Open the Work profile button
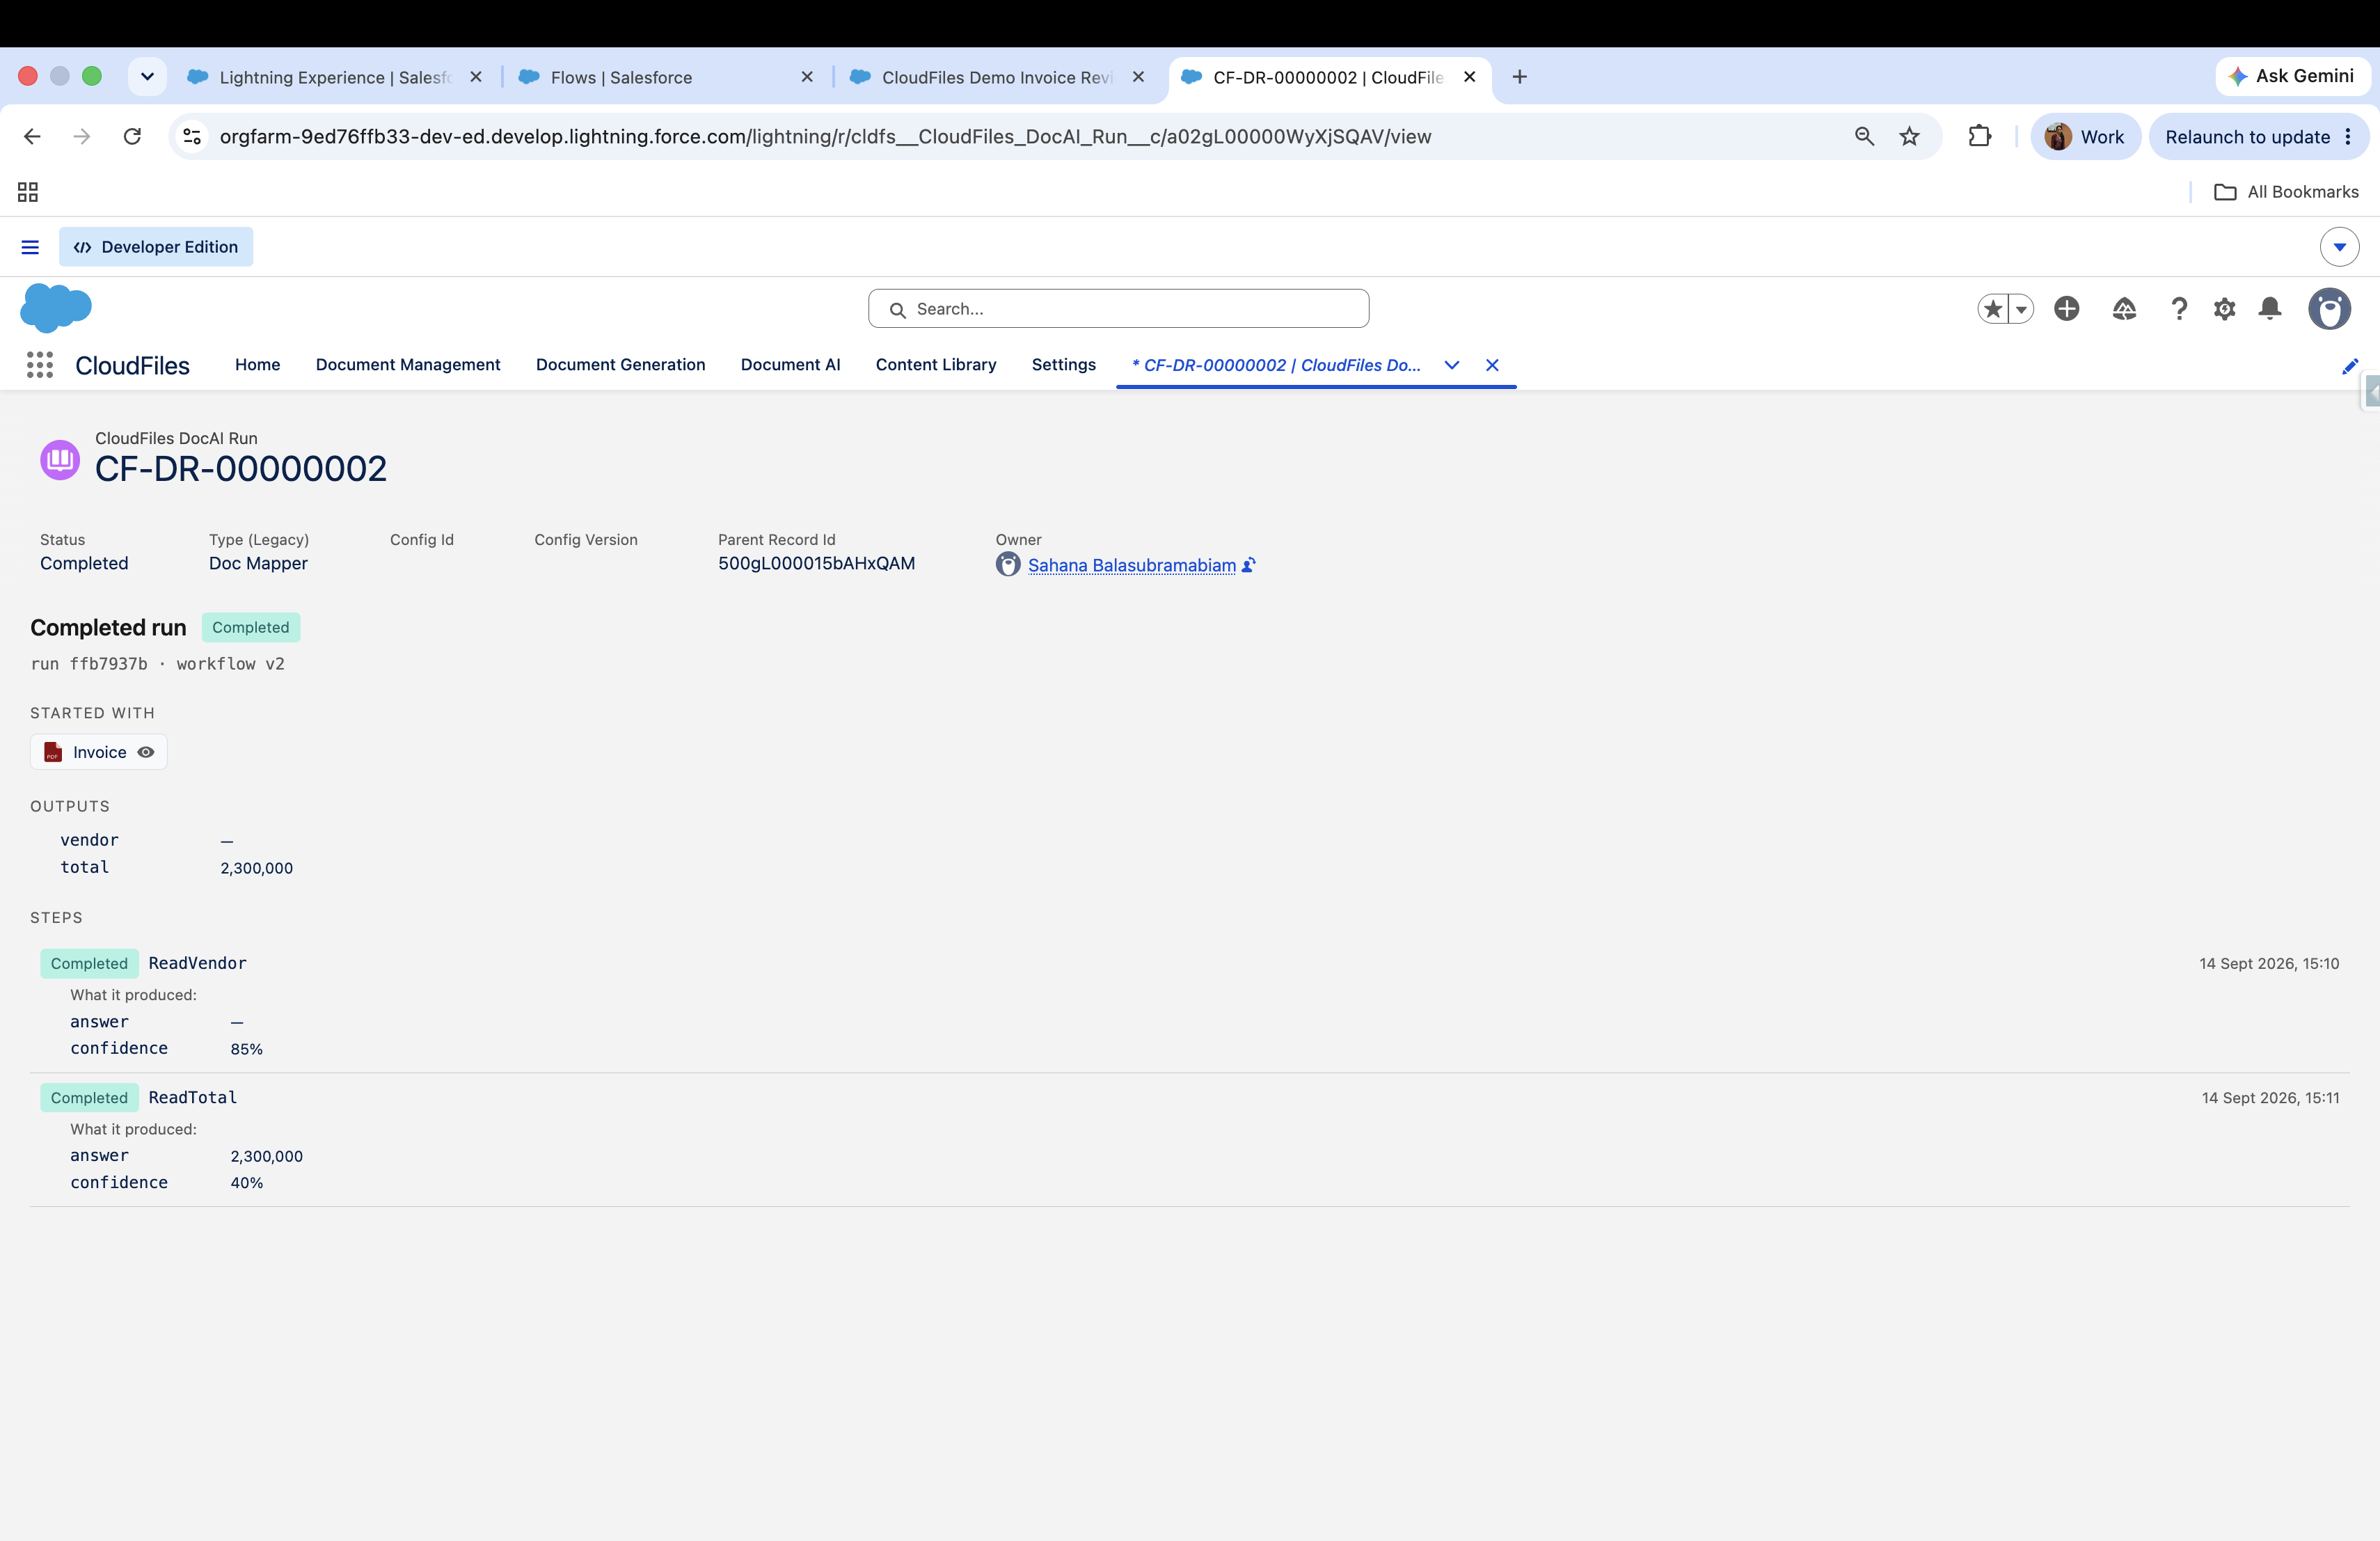 coord(2085,137)
